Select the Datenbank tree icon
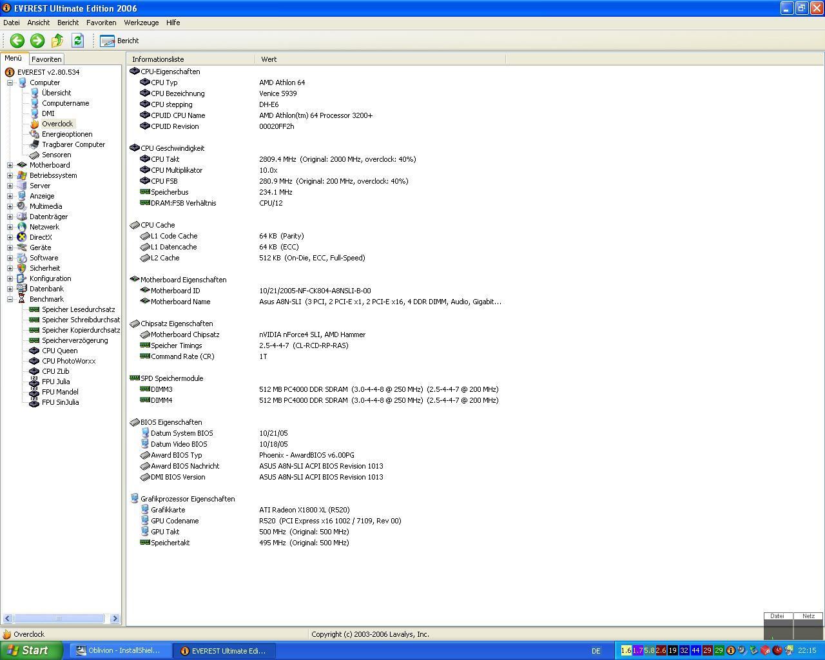 tap(22, 289)
